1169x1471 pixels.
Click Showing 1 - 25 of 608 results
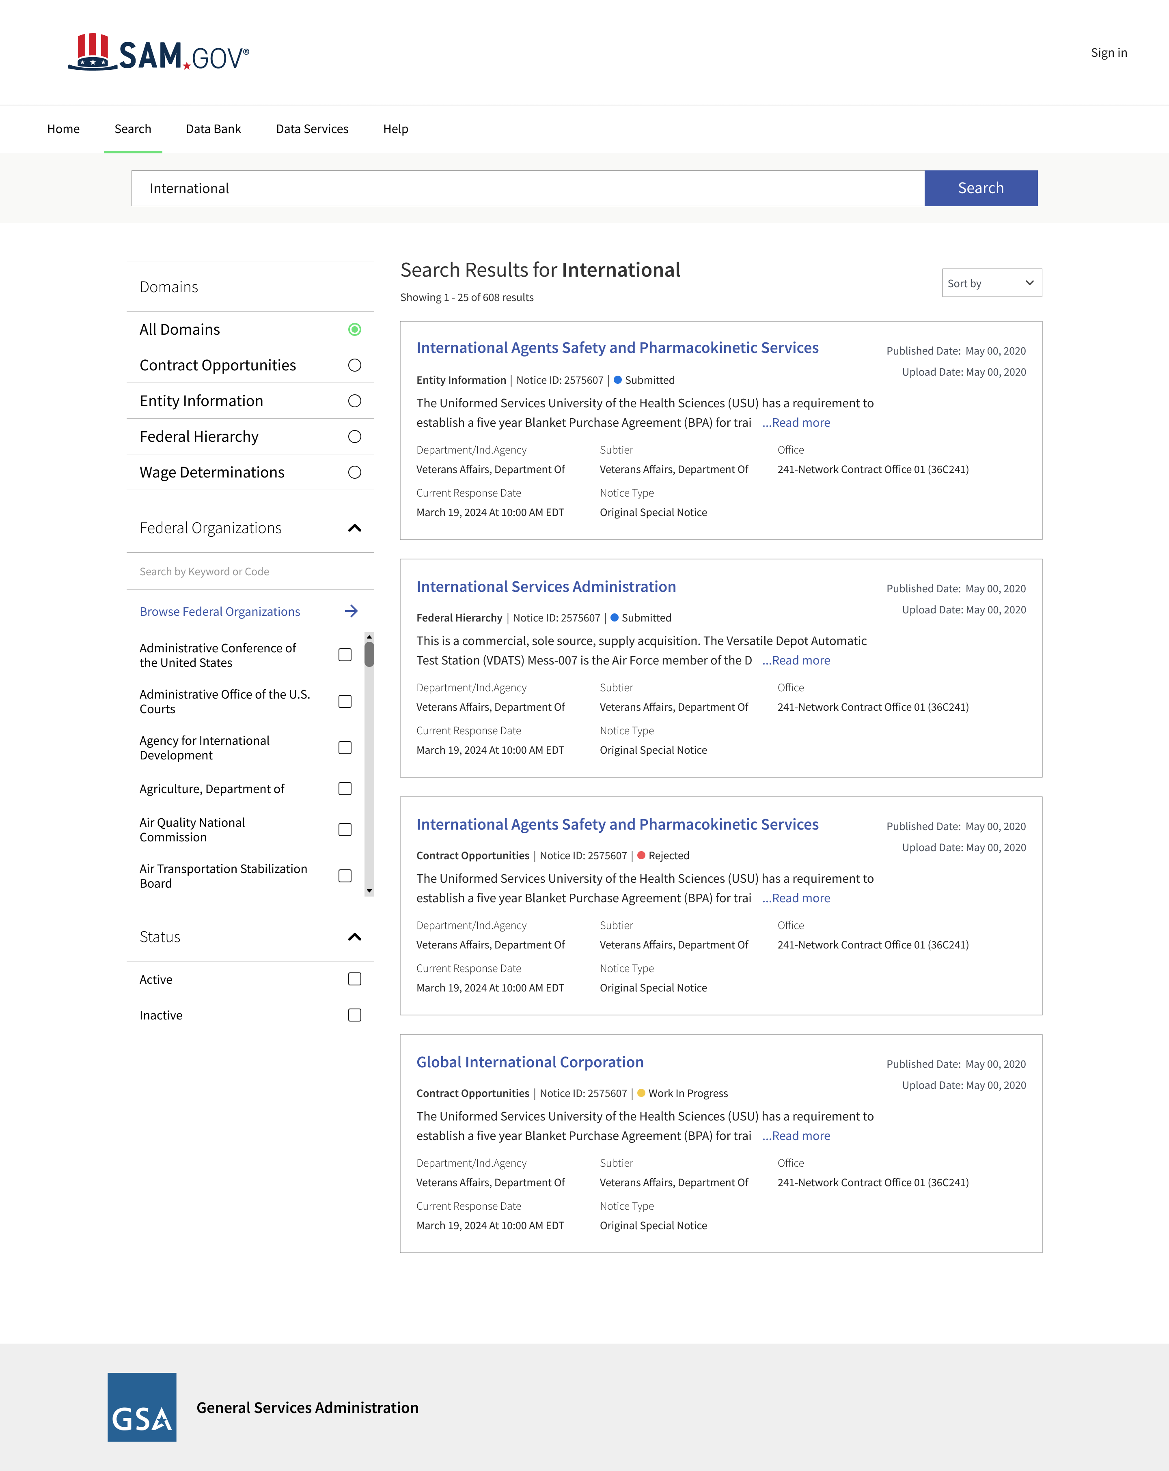pos(467,297)
